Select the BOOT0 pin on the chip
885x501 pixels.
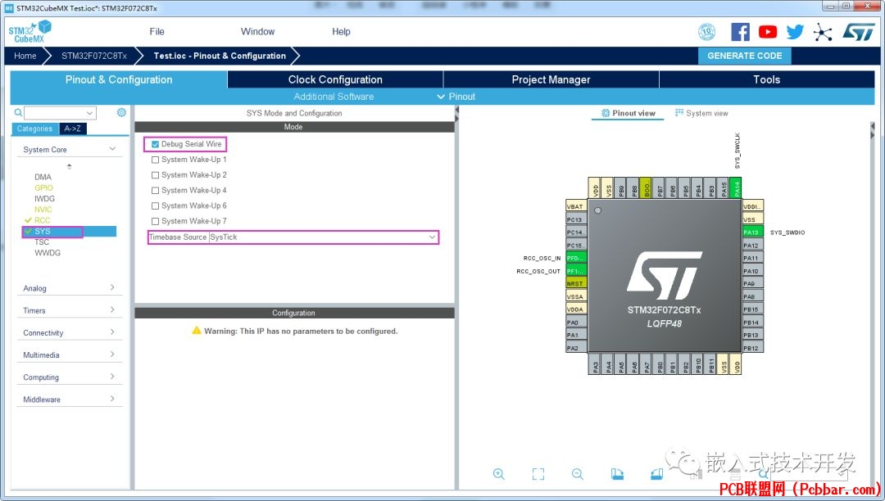click(647, 187)
